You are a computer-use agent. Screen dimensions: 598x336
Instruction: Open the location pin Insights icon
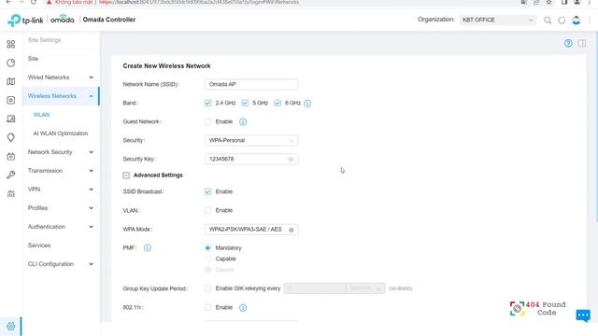point(10,137)
